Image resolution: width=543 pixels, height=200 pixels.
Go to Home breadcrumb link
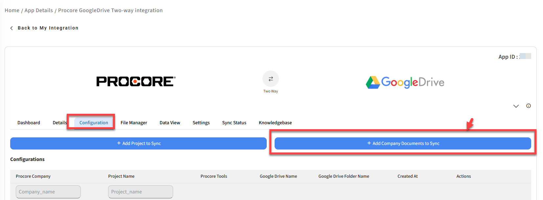[12, 10]
